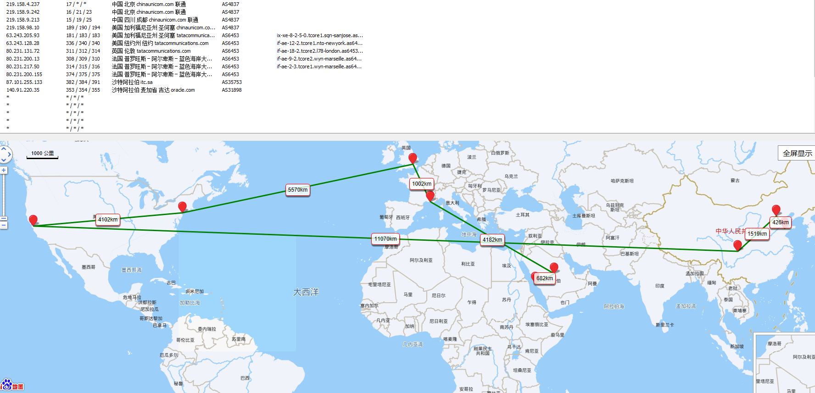815x393 pixels.
Task: Click the 682km distance label
Action: point(545,278)
